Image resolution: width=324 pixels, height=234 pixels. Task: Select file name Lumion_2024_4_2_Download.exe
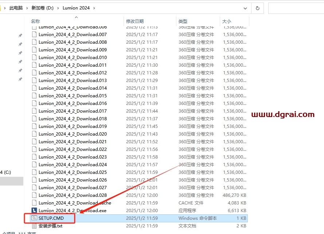(73, 210)
